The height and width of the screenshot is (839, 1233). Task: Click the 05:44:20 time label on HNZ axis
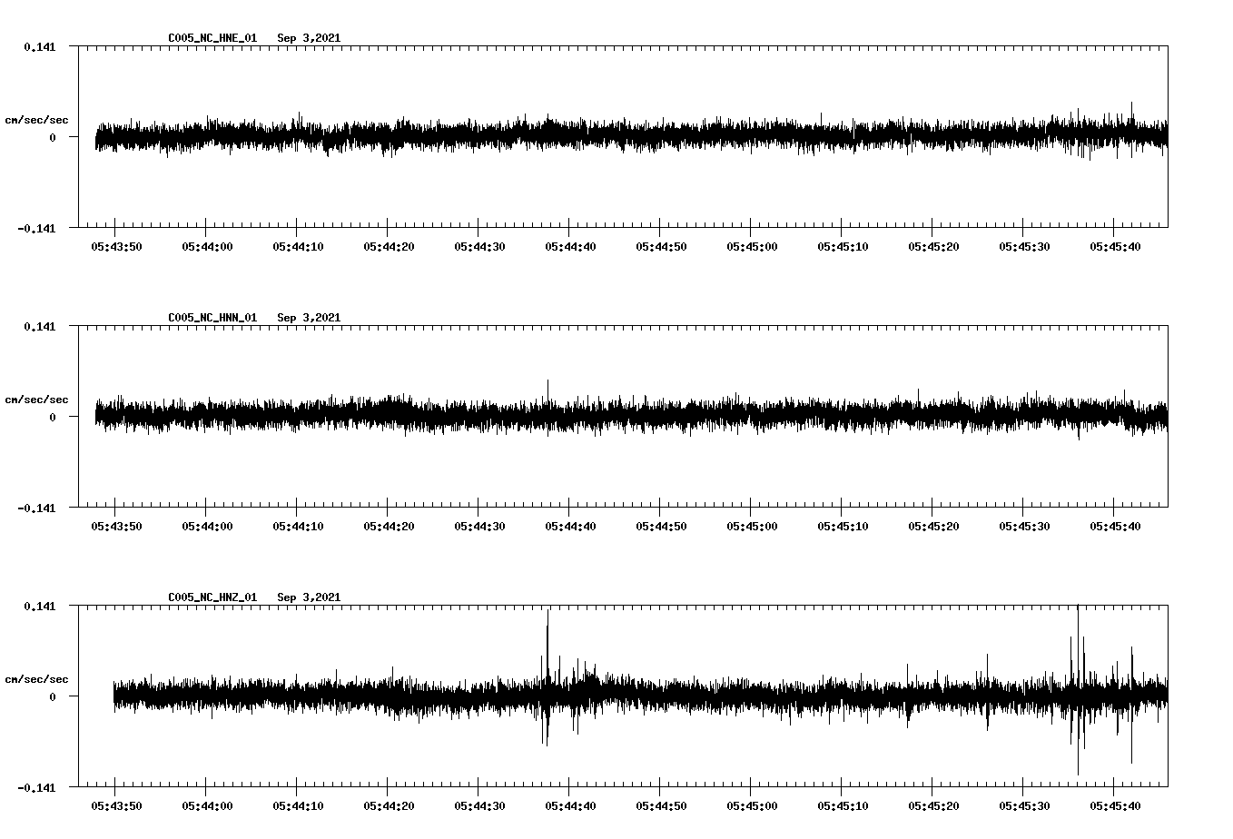point(389,806)
